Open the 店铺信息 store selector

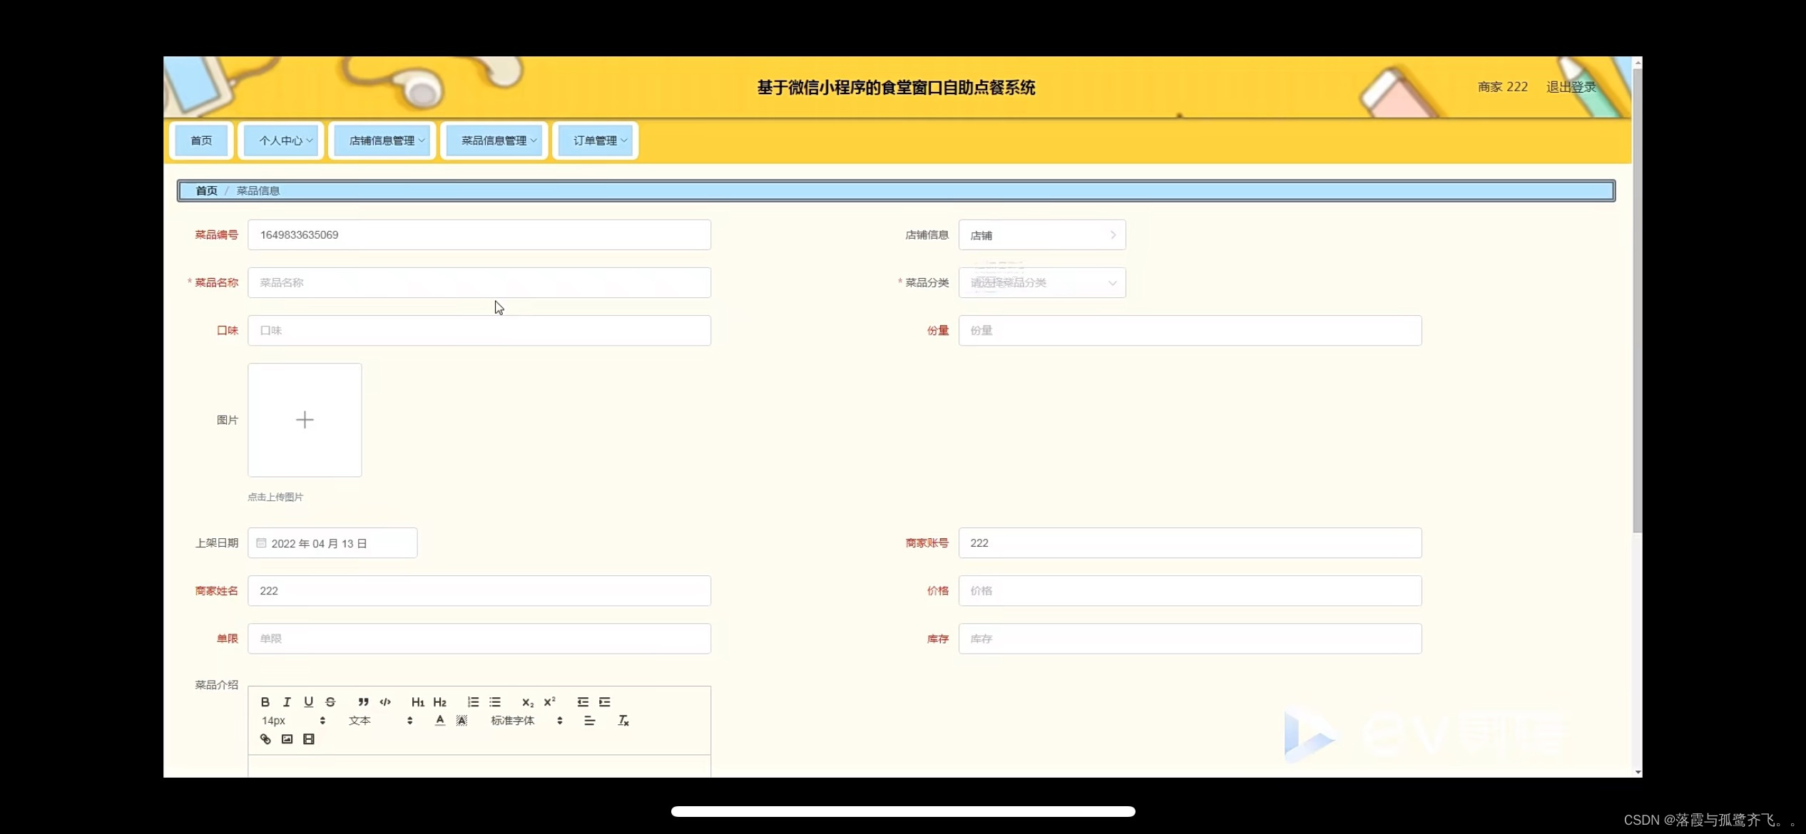tap(1042, 235)
